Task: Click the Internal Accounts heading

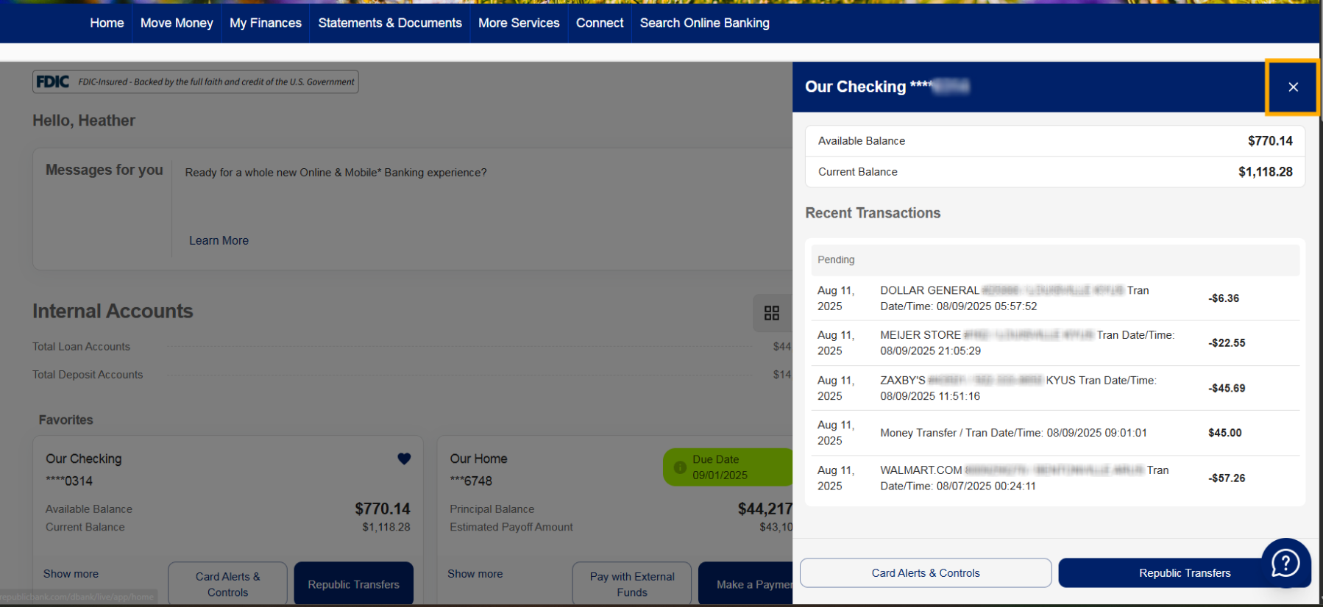Action: pyautogui.click(x=113, y=312)
